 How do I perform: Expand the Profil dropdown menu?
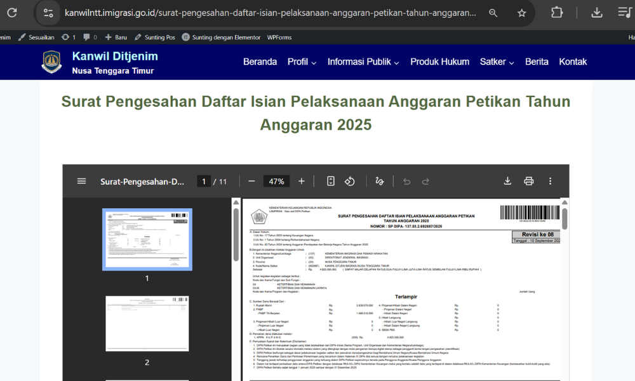[302, 62]
